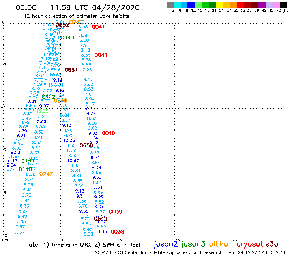The height and width of the screenshot is (256, 292).
Task: Click the cryosat legend label
Action: 250,245
